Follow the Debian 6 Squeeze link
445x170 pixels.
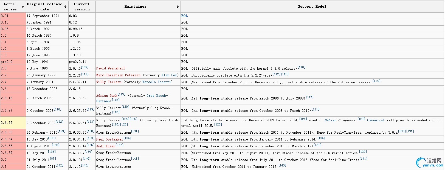coord(341,120)
